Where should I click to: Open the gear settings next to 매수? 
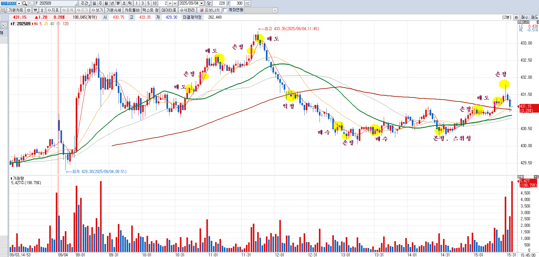coord(516,17)
